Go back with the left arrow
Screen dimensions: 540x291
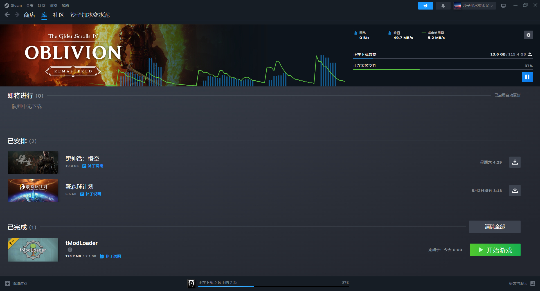coord(7,15)
